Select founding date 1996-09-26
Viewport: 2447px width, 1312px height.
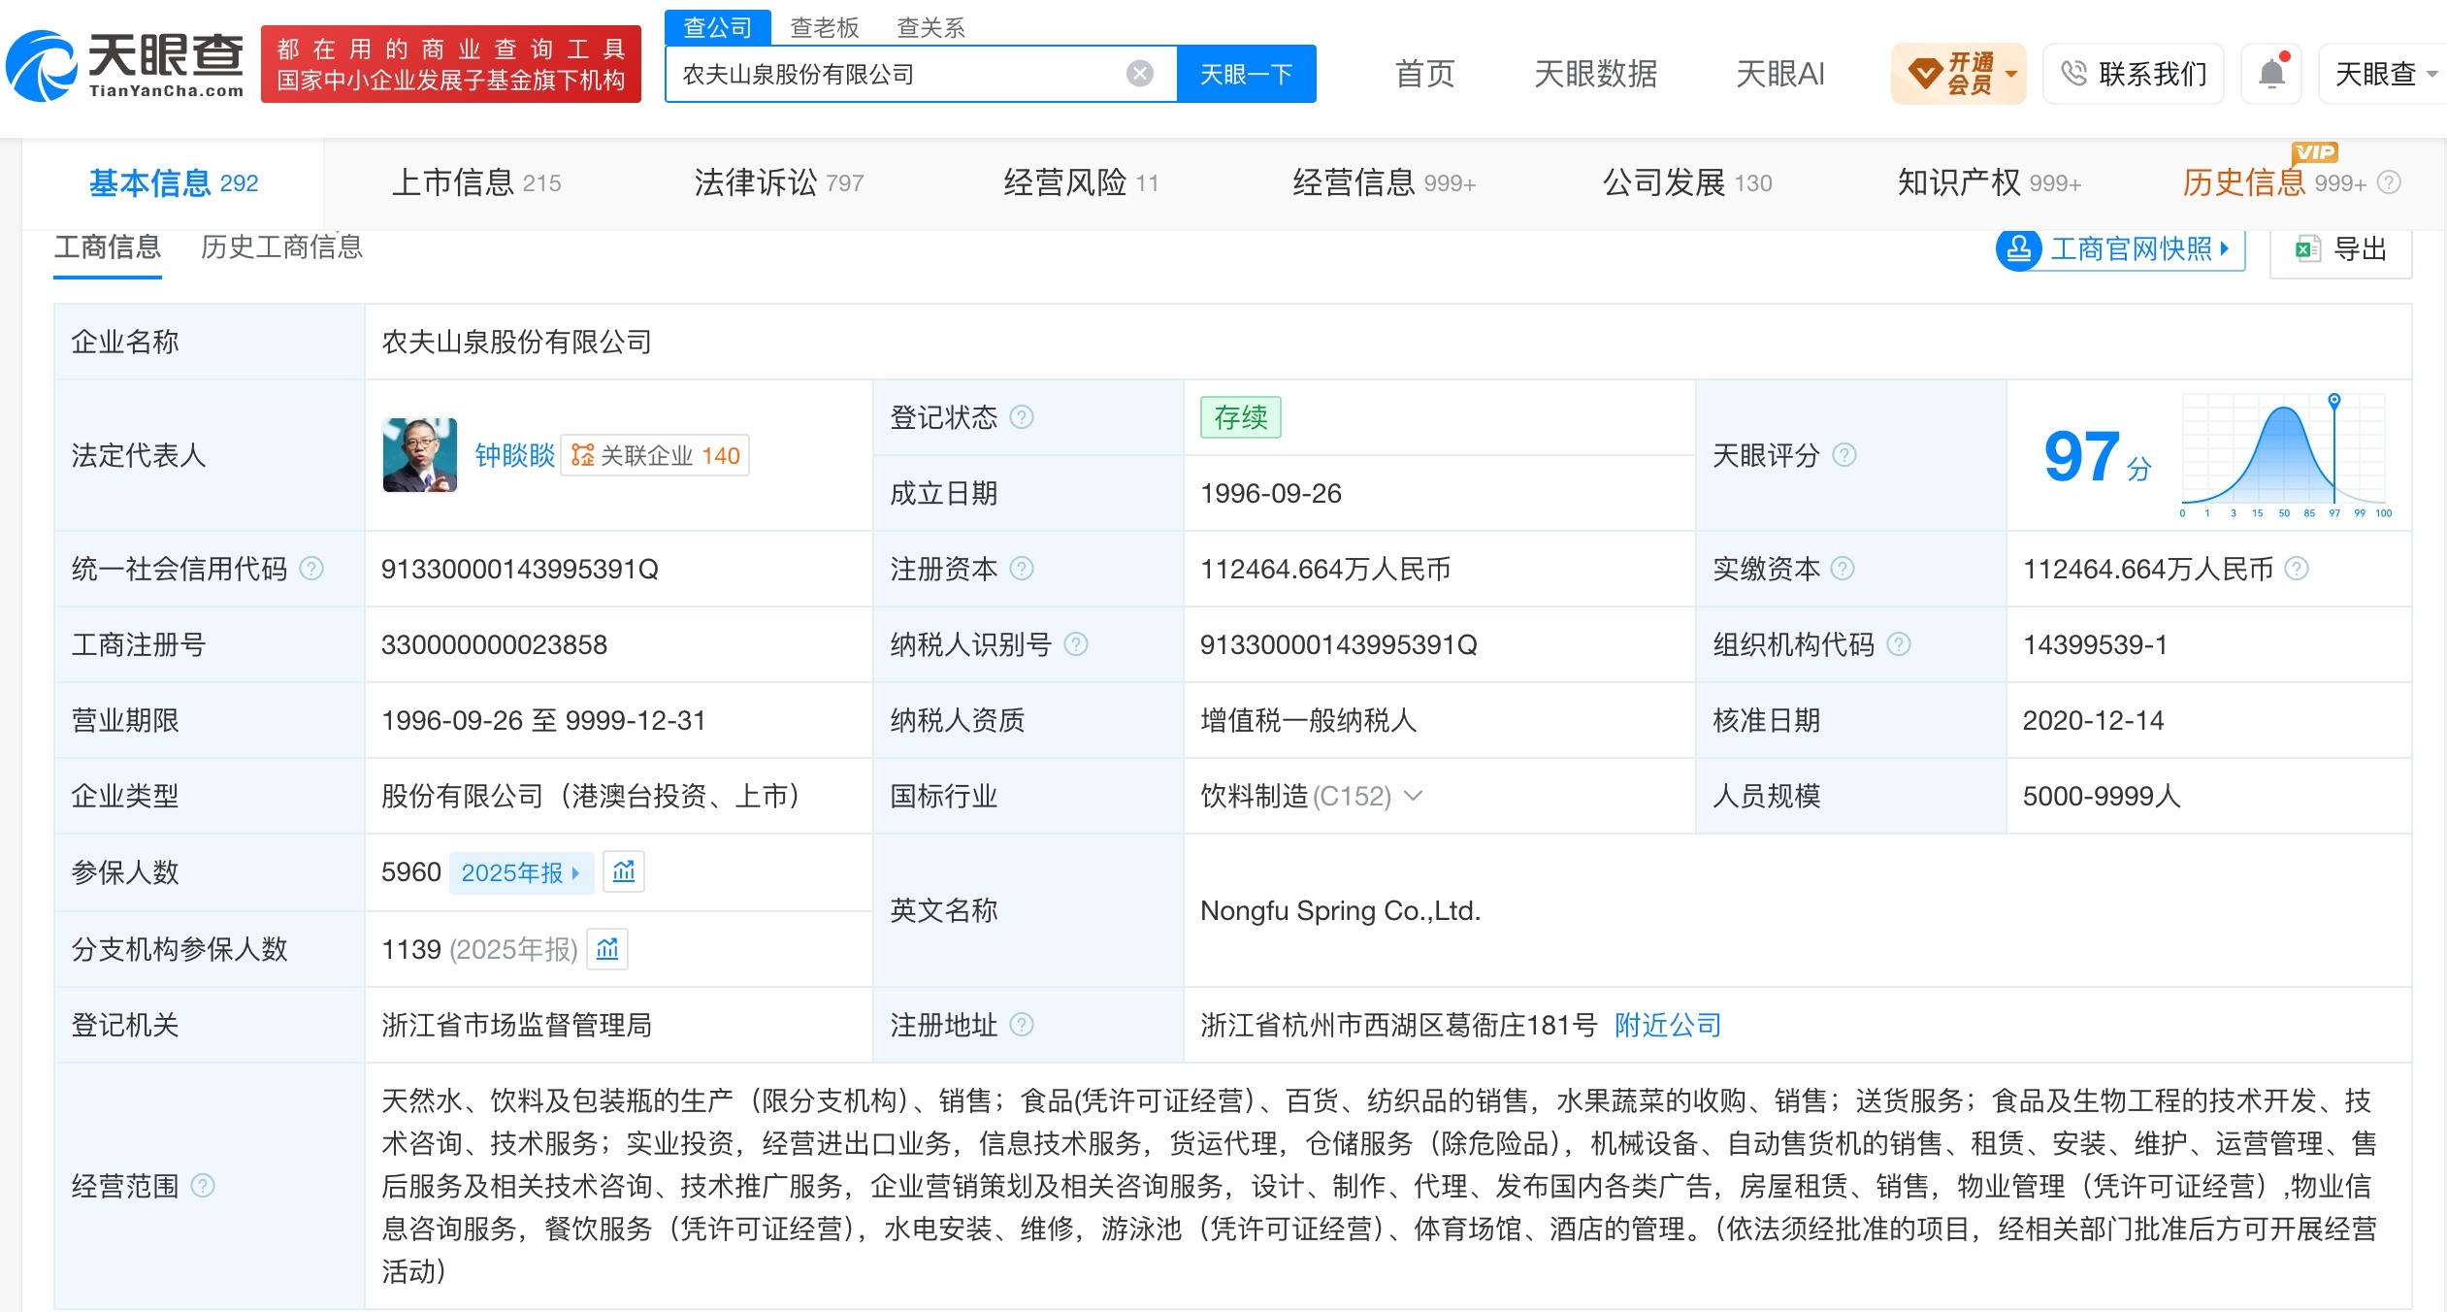[1271, 493]
